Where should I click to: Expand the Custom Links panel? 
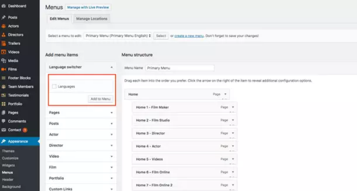click(112, 189)
